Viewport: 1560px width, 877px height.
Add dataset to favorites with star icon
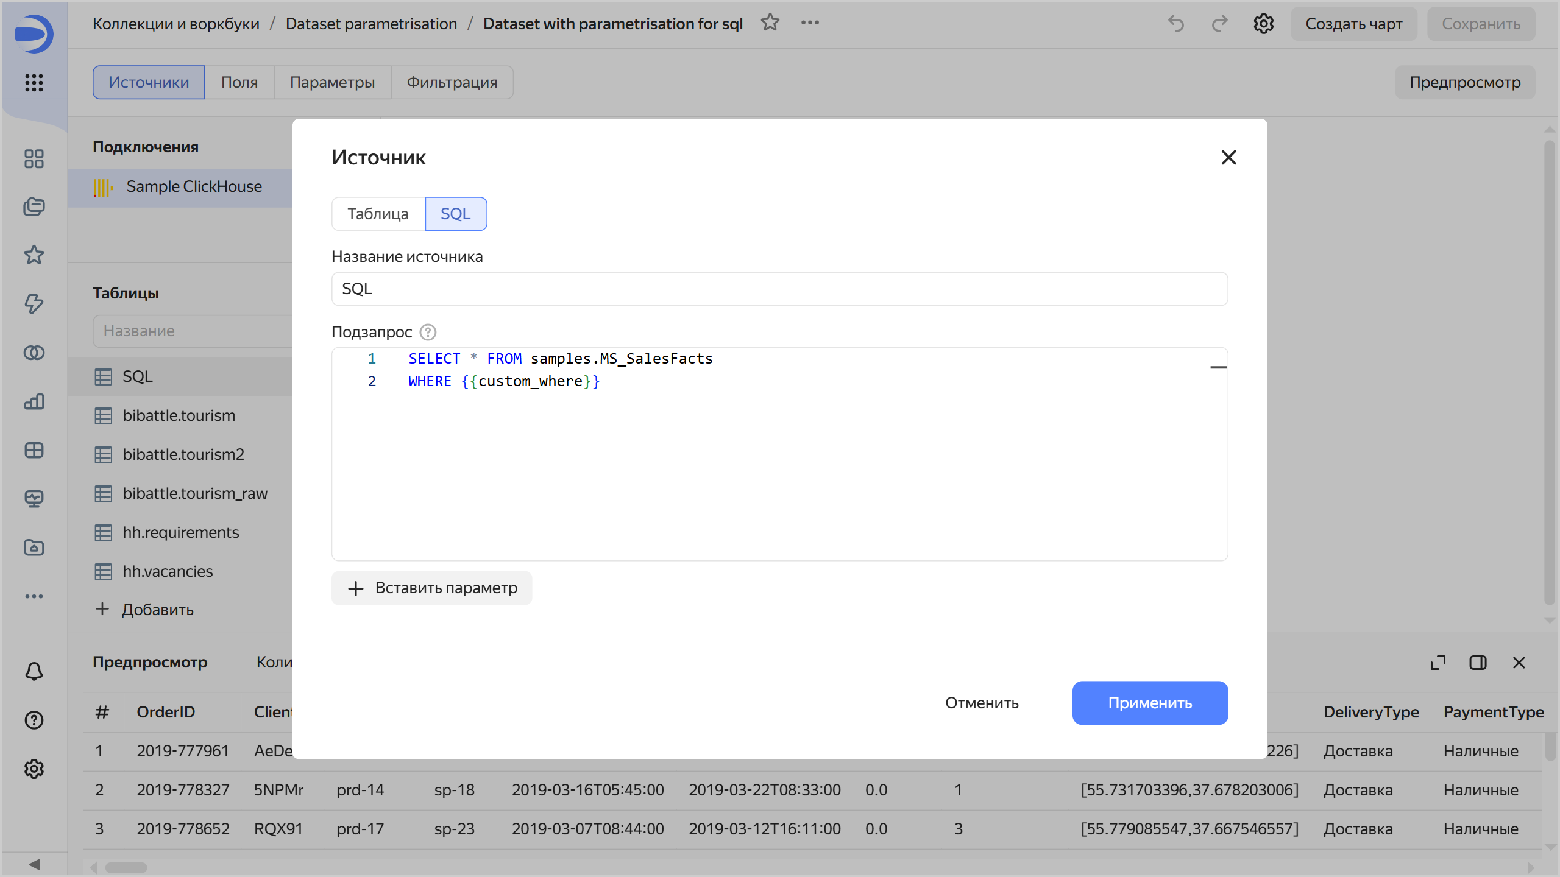(770, 23)
